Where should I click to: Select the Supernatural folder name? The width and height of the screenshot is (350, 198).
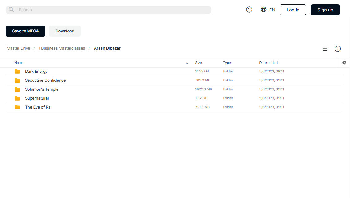(37, 98)
